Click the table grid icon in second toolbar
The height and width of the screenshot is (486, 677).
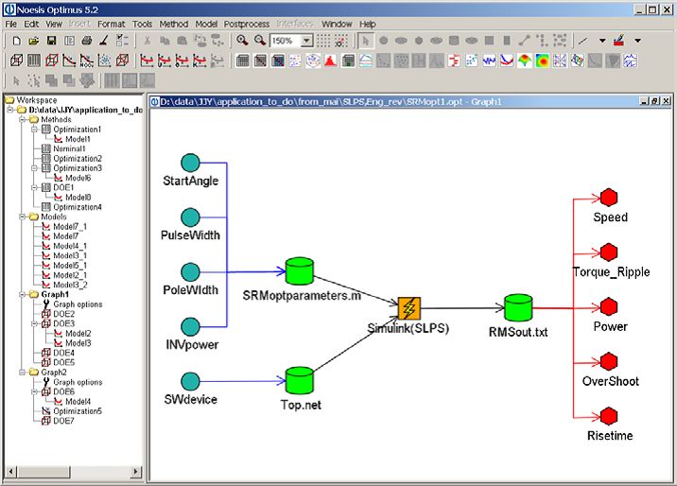[242, 61]
